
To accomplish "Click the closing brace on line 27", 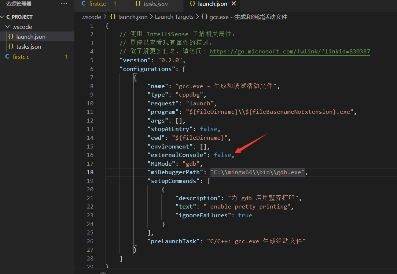I will 135,250.
